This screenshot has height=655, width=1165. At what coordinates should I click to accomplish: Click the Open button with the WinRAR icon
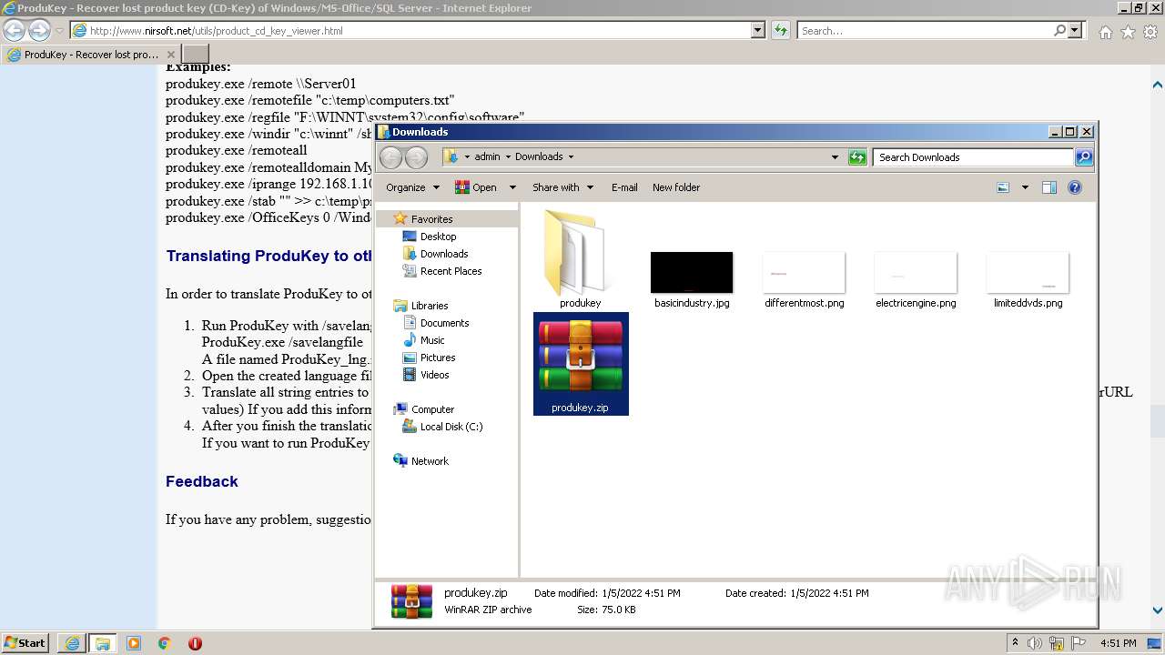[476, 187]
